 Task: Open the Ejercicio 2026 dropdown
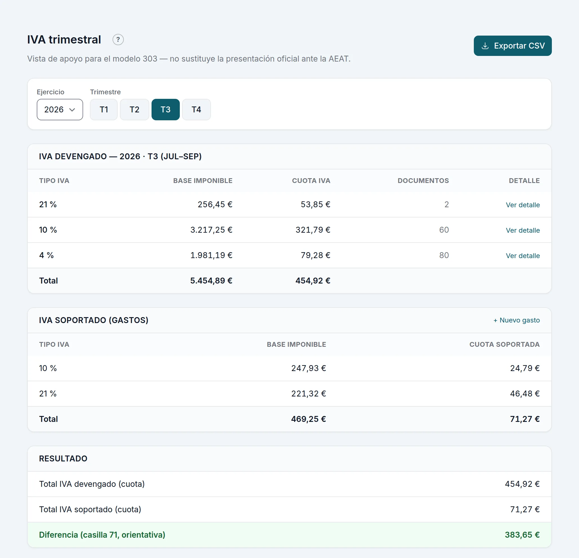(x=60, y=110)
